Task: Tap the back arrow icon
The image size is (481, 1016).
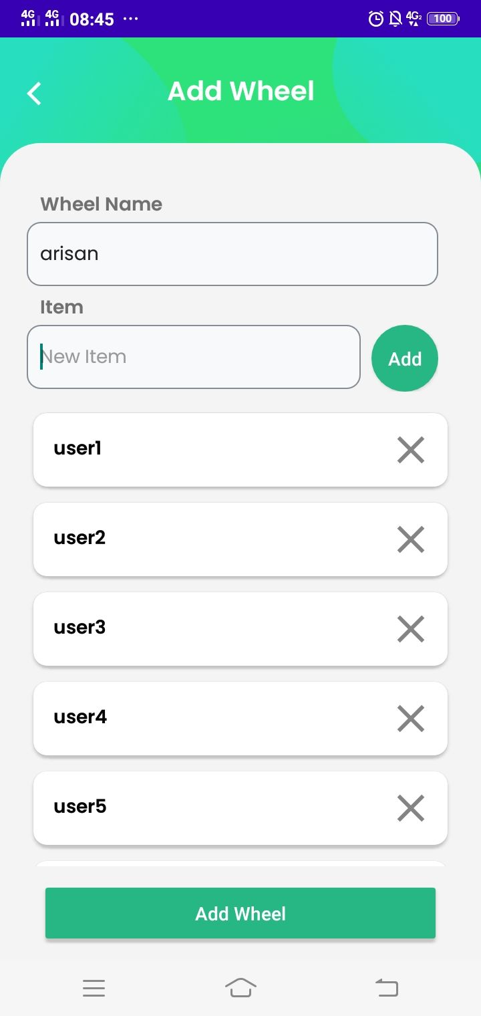Action: tap(34, 94)
